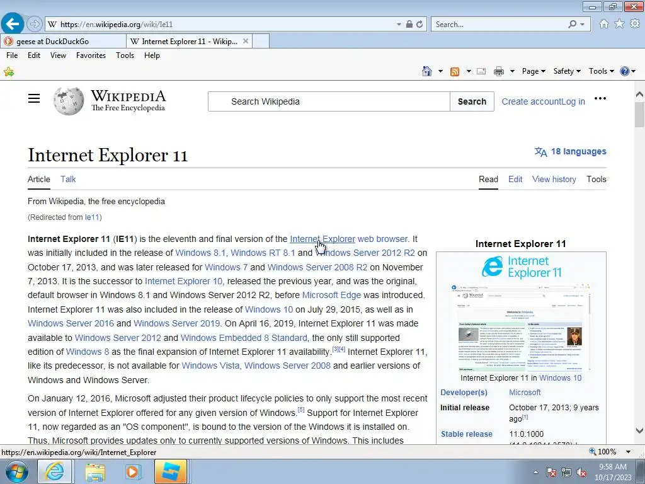Image resolution: width=645 pixels, height=484 pixels.
Task: Follow the Windows Embedded 8 Standard link
Action: (244, 338)
